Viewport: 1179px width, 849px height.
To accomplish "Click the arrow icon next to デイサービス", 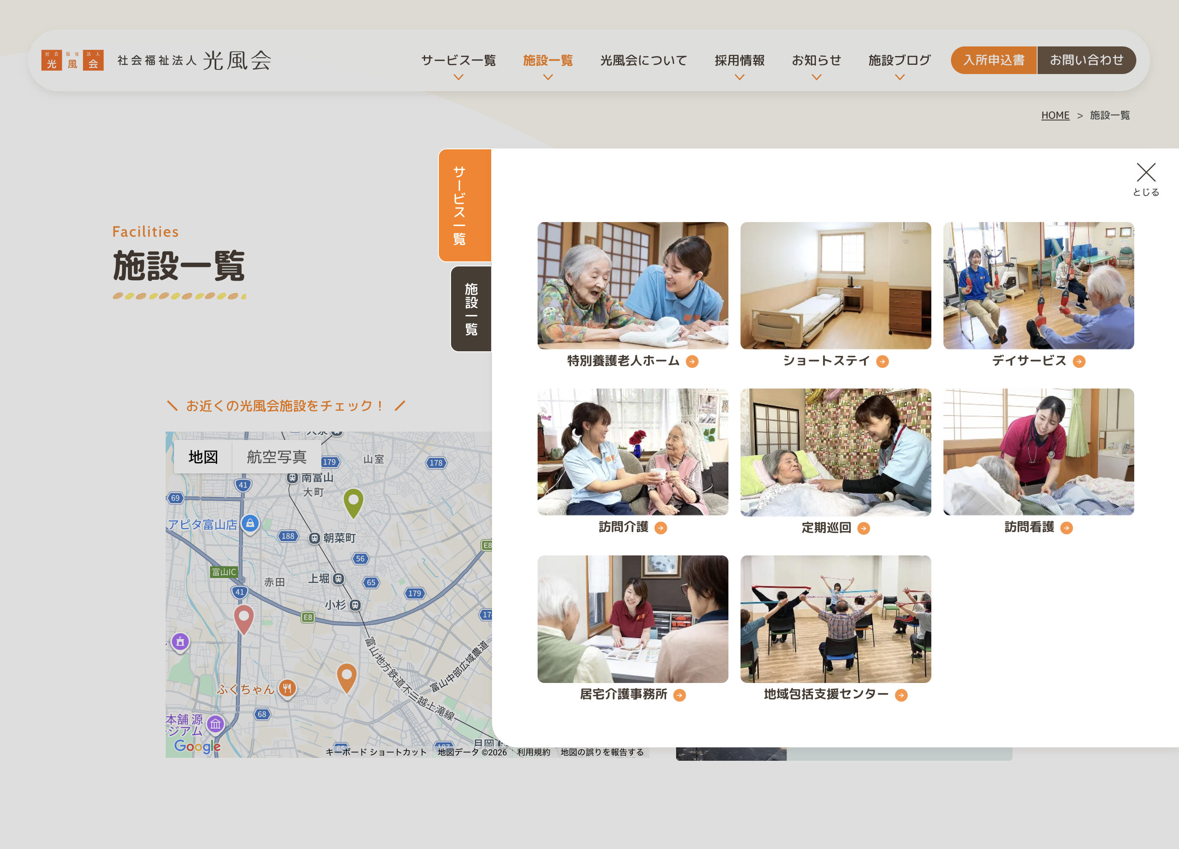I will (1079, 362).
